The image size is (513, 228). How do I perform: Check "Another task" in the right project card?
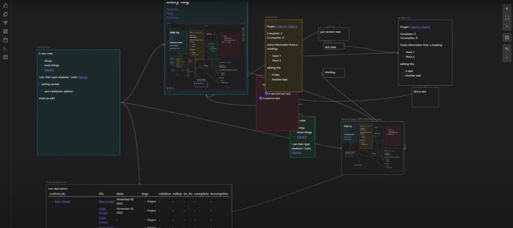(x=402, y=75)
